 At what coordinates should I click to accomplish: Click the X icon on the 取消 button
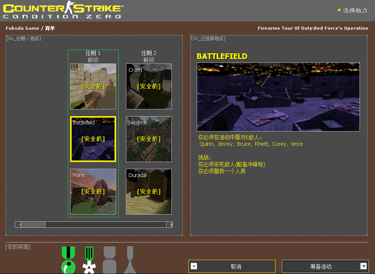pyautogui.click(x=194, y=266)
